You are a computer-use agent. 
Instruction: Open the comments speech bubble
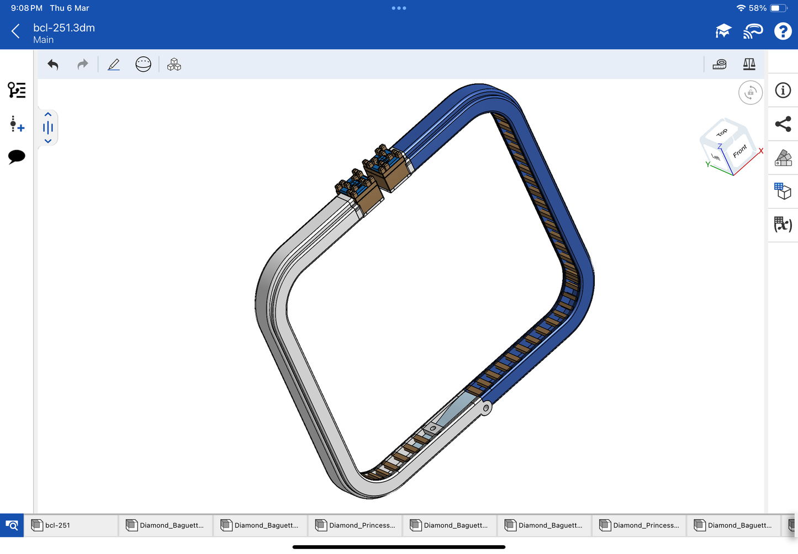point(17,157)
